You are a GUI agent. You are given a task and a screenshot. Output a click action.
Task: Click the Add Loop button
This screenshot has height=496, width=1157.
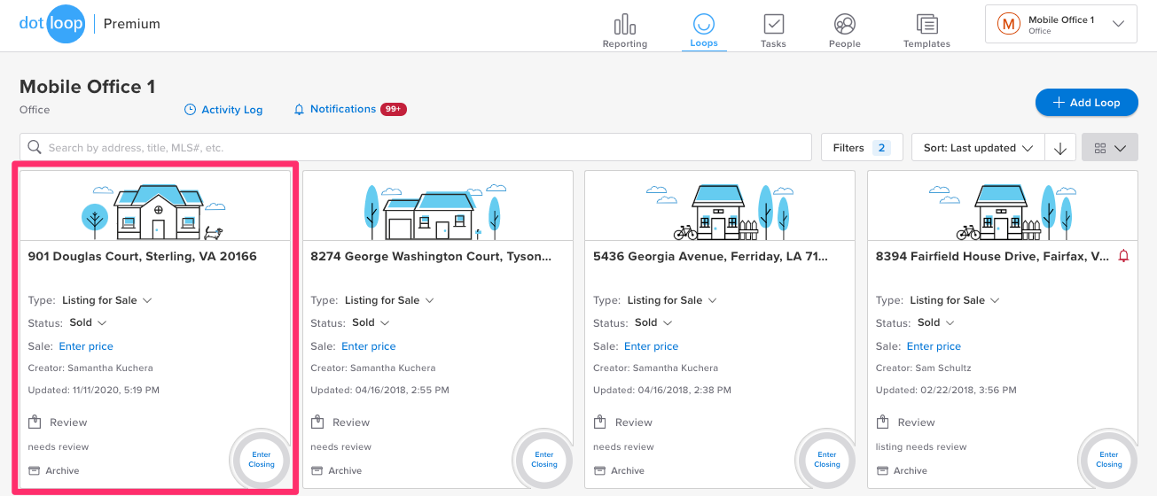pos(1086,103)
